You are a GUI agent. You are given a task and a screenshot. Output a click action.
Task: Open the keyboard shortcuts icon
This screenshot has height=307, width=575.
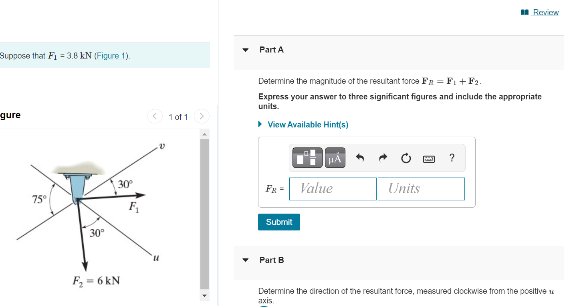point(429,158)
